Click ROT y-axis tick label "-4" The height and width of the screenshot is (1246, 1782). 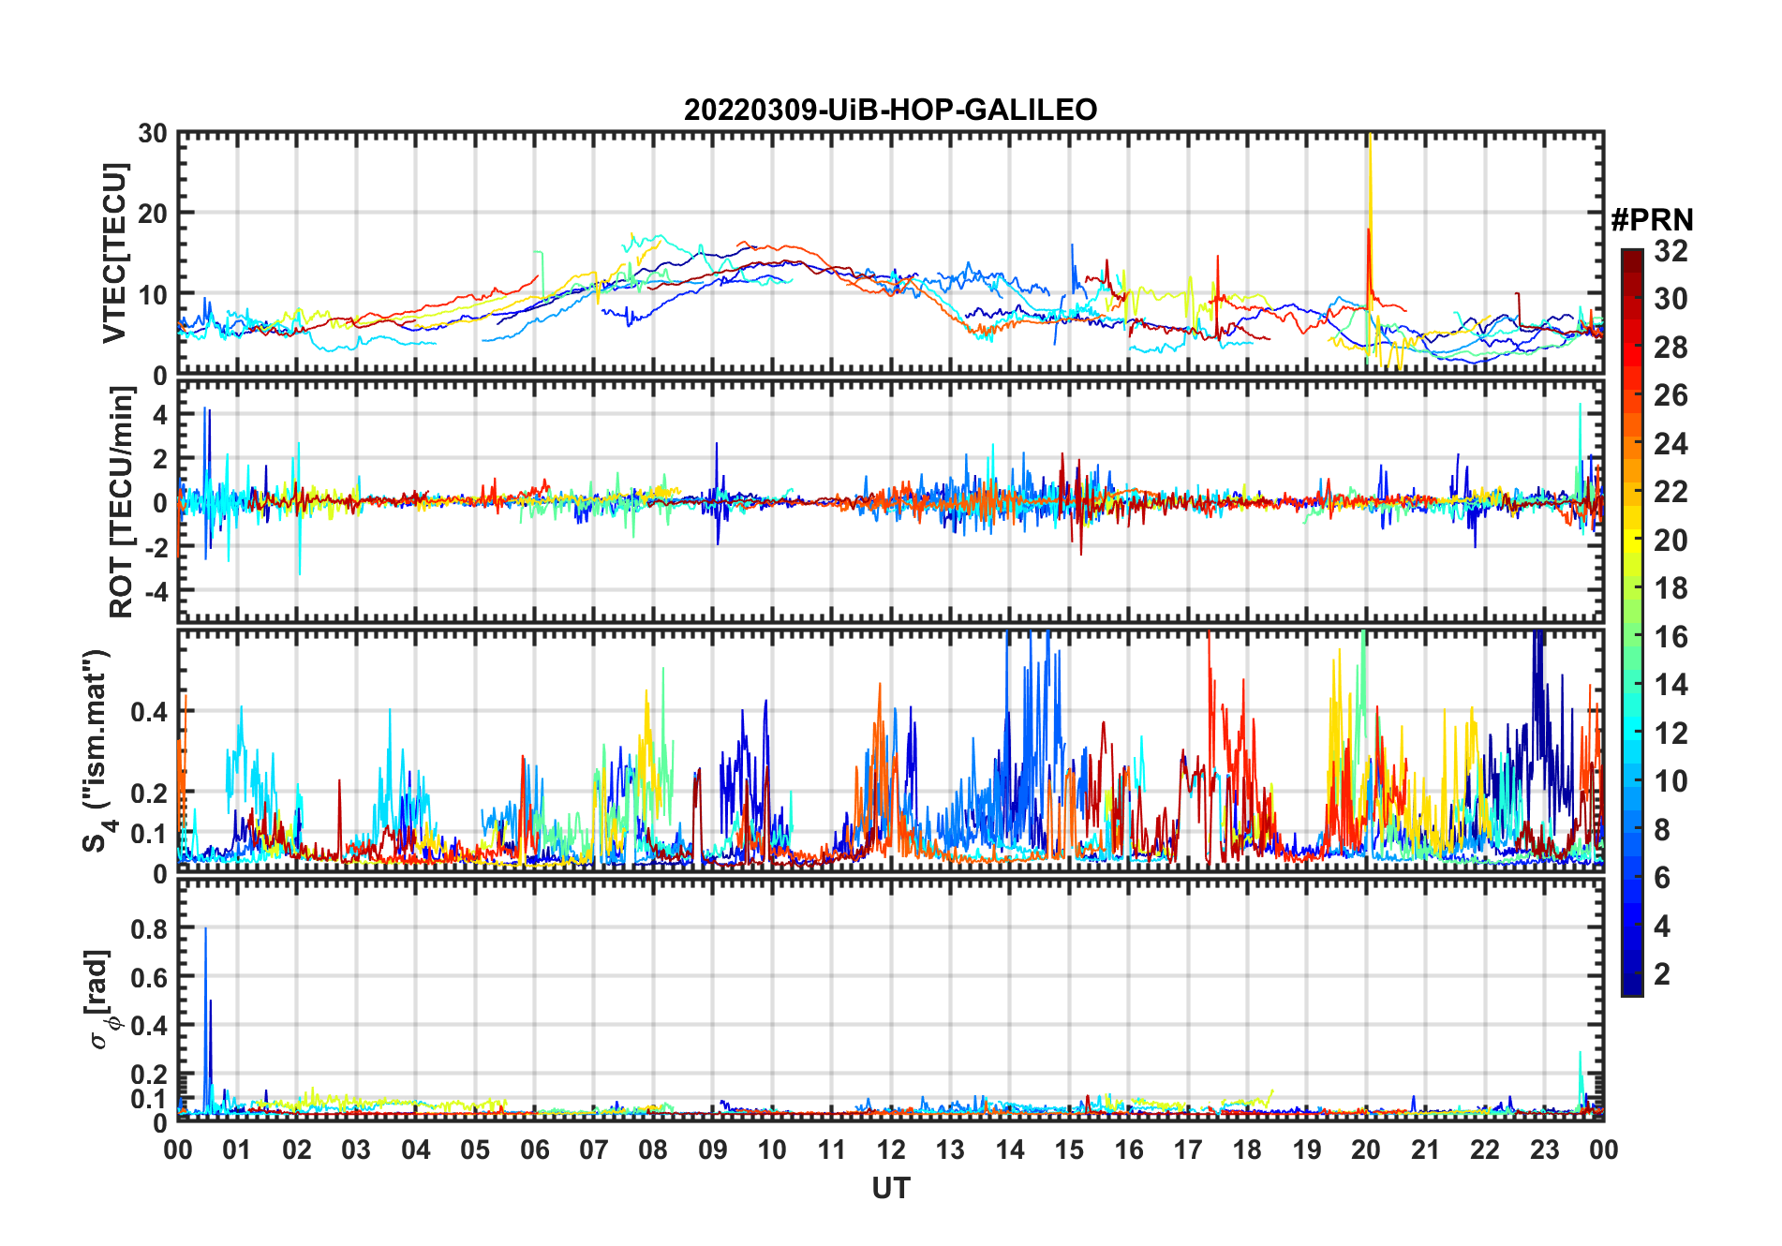tap(156, 591)
